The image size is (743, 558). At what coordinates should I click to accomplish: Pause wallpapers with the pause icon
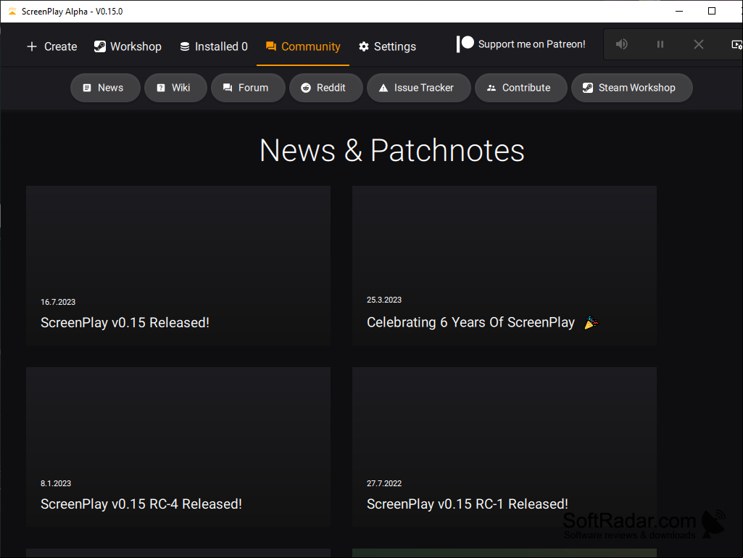pos(660,44)
